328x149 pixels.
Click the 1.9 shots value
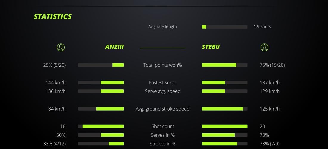point(262,27)
